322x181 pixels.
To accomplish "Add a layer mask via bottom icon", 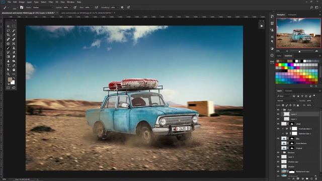I will pyautogui.click(x=298, y=179).
